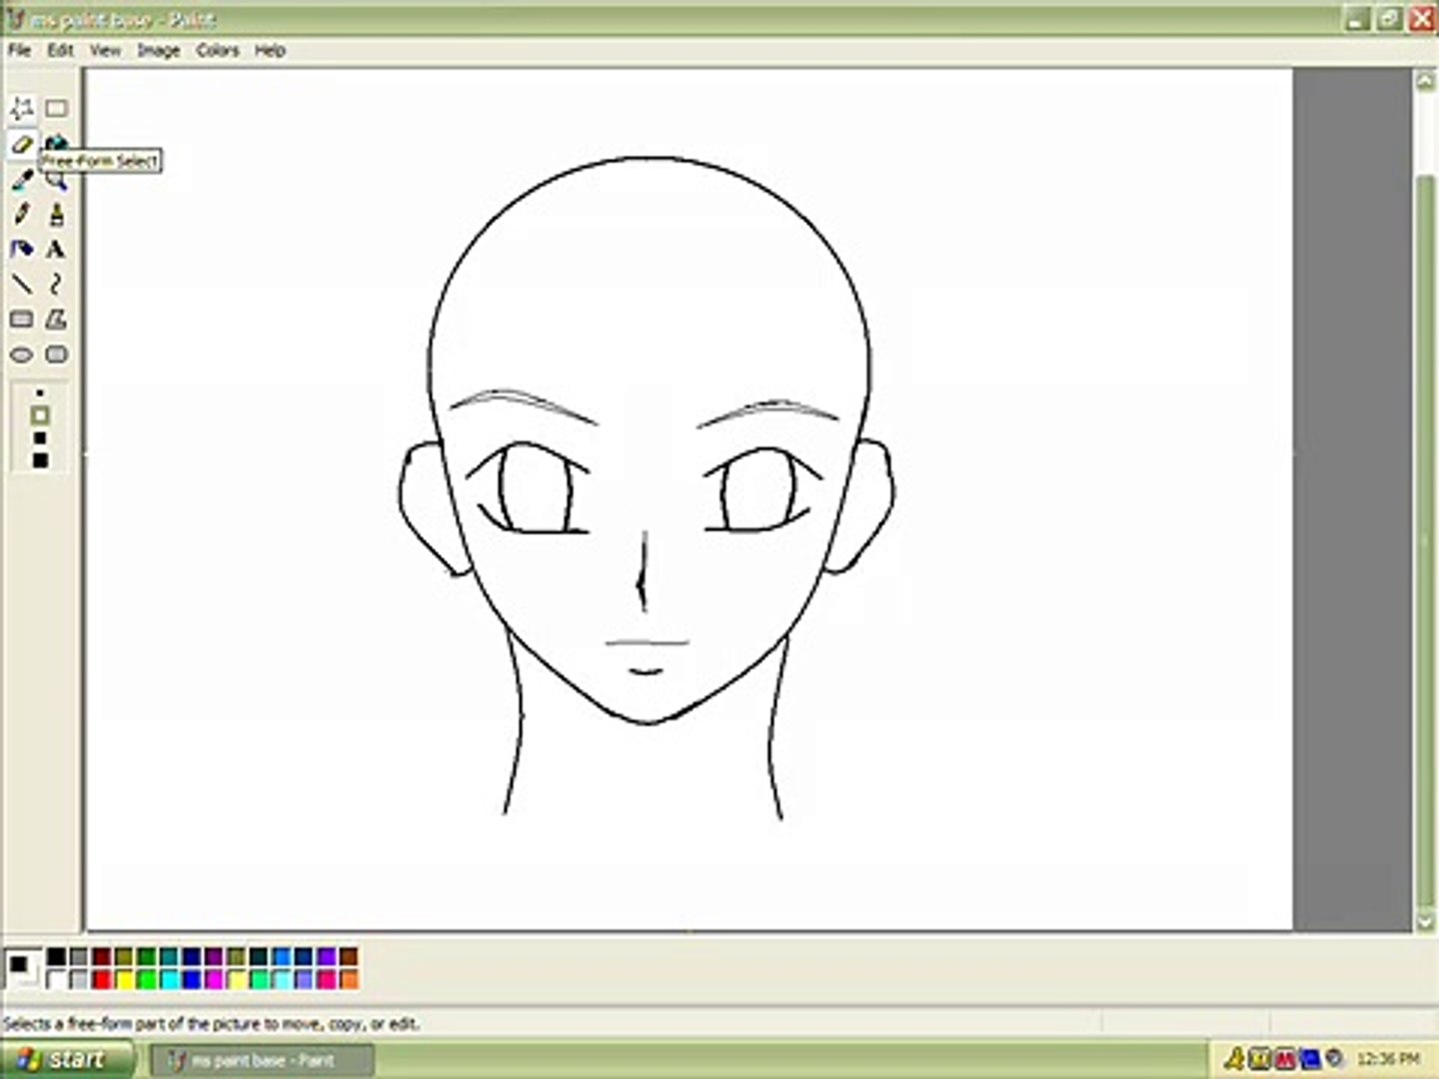
Task: Click the vertical scrollbar thumb
Action: (x=1426, y=539)
